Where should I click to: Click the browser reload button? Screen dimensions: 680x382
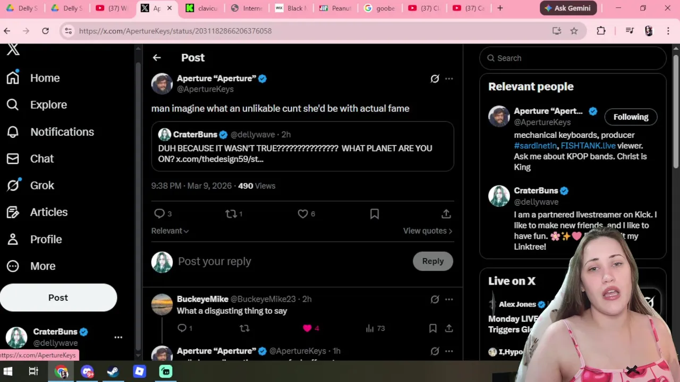pos(45,31)
